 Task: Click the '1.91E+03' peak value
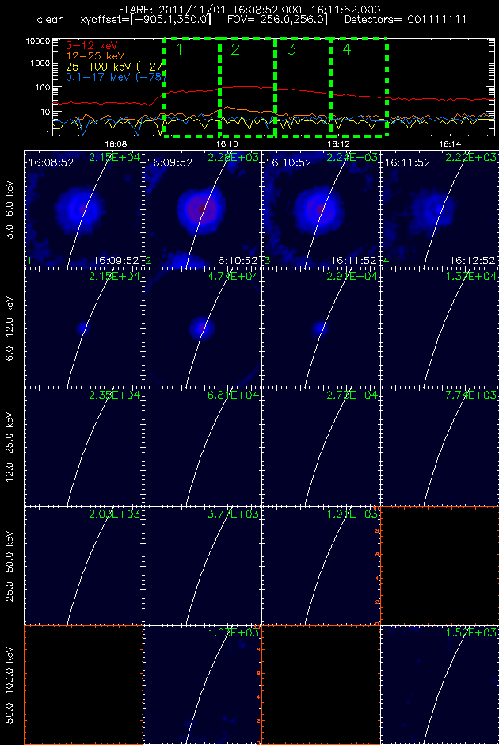[x=352, y=514]
